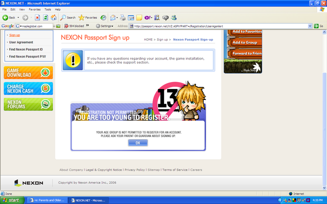Expand hidden tray icons arrow
327x204 pixels.
coord(280,200)
